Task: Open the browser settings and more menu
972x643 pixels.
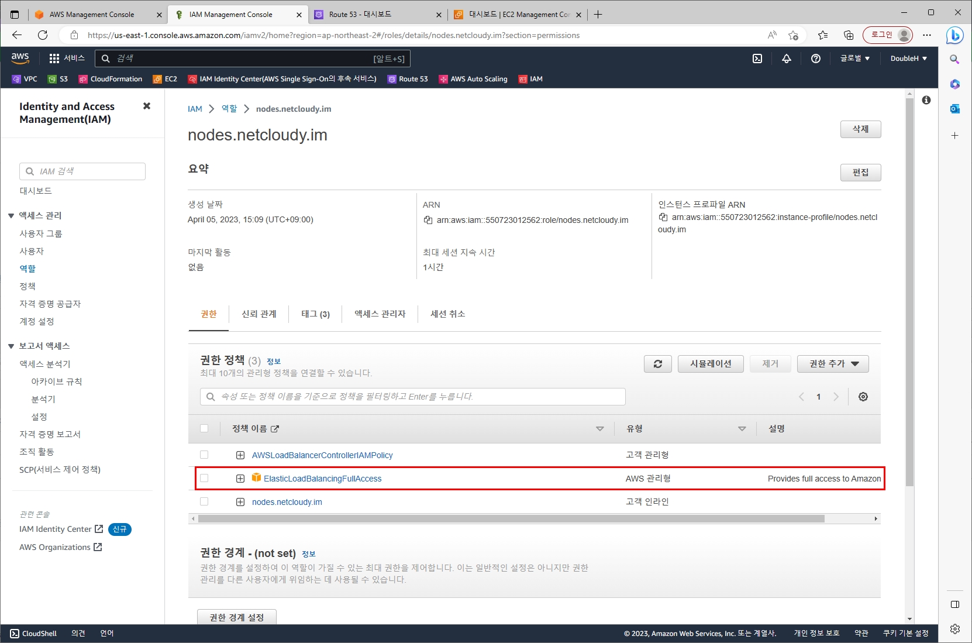Action: [927, 35]
